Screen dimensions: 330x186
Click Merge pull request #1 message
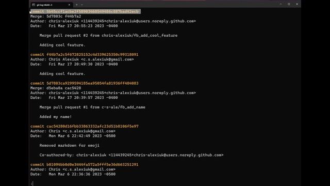92,107
